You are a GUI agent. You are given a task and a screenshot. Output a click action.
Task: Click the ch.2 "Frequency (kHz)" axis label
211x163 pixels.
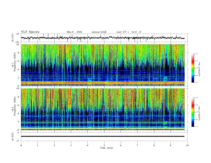click(x=15, y=106)
